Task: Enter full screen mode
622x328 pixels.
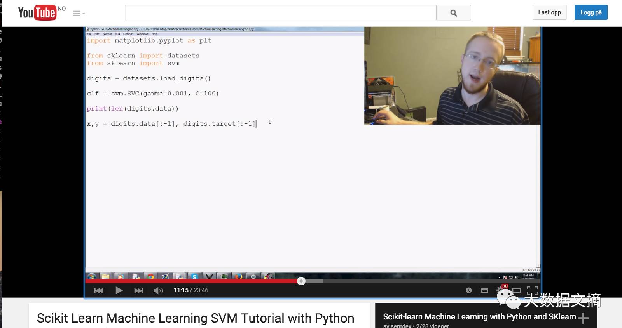Action: coord(532,290)
